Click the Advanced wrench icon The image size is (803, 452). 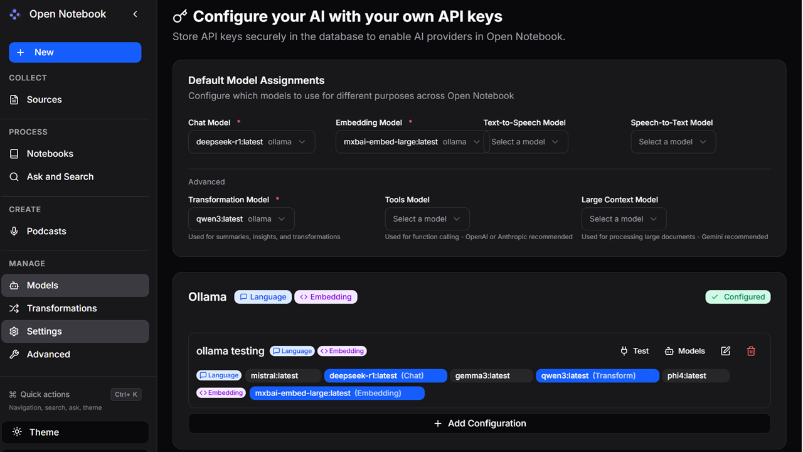point(14,354)
